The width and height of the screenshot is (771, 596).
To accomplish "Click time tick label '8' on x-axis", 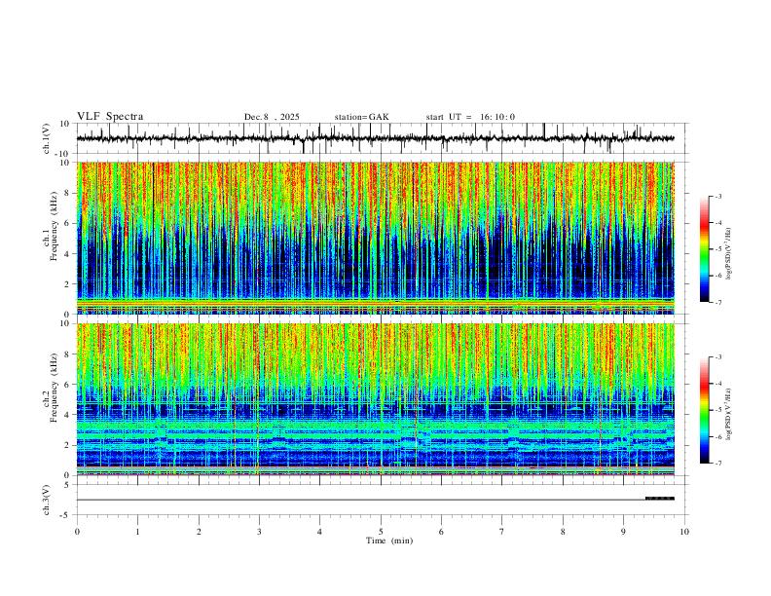I will [563, 532].
